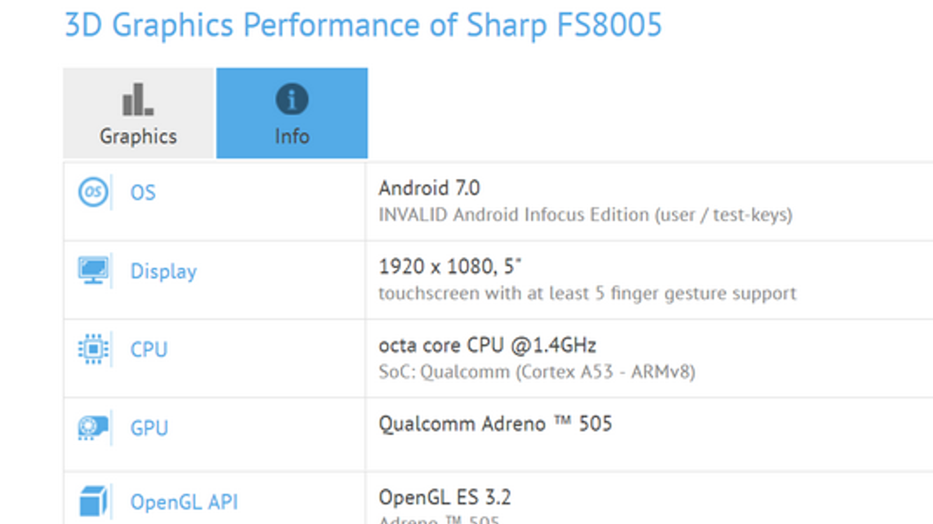The image size is (933, 524).
Task: Click the OpenGL API cube icon
Action: [x=93, y=501]
